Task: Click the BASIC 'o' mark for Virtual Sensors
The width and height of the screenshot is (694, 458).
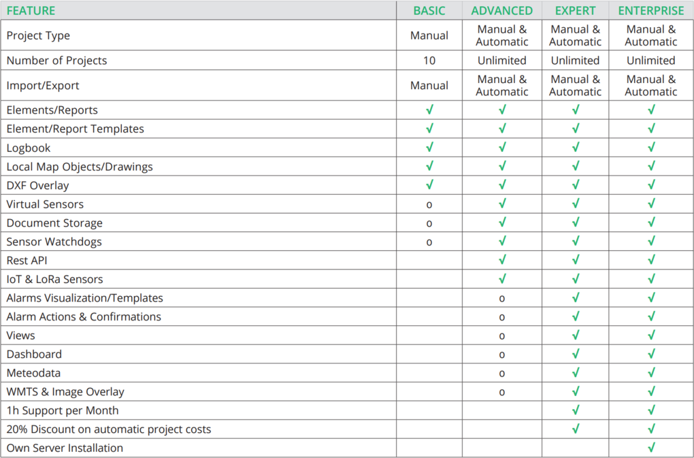Action: [x=429, y=205]
